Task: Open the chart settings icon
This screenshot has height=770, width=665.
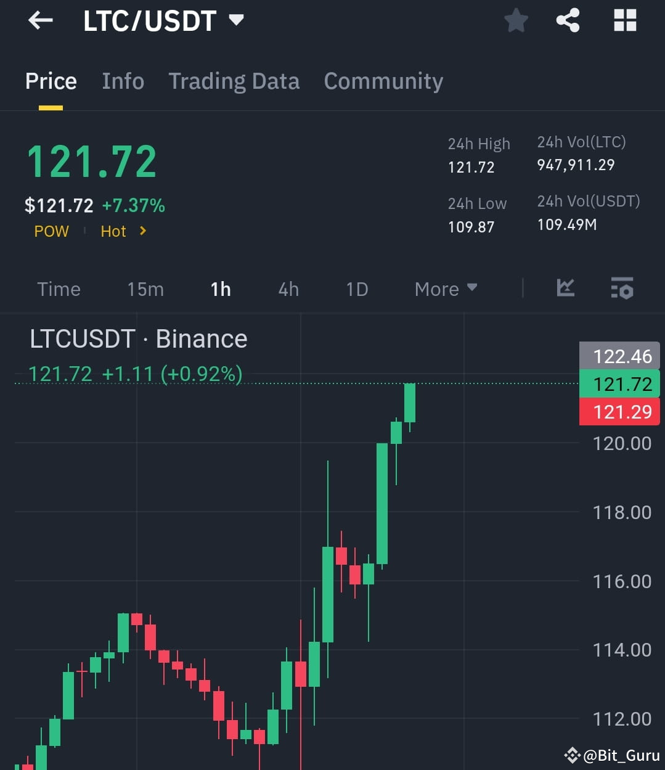Action: click(x=622, y=289)
